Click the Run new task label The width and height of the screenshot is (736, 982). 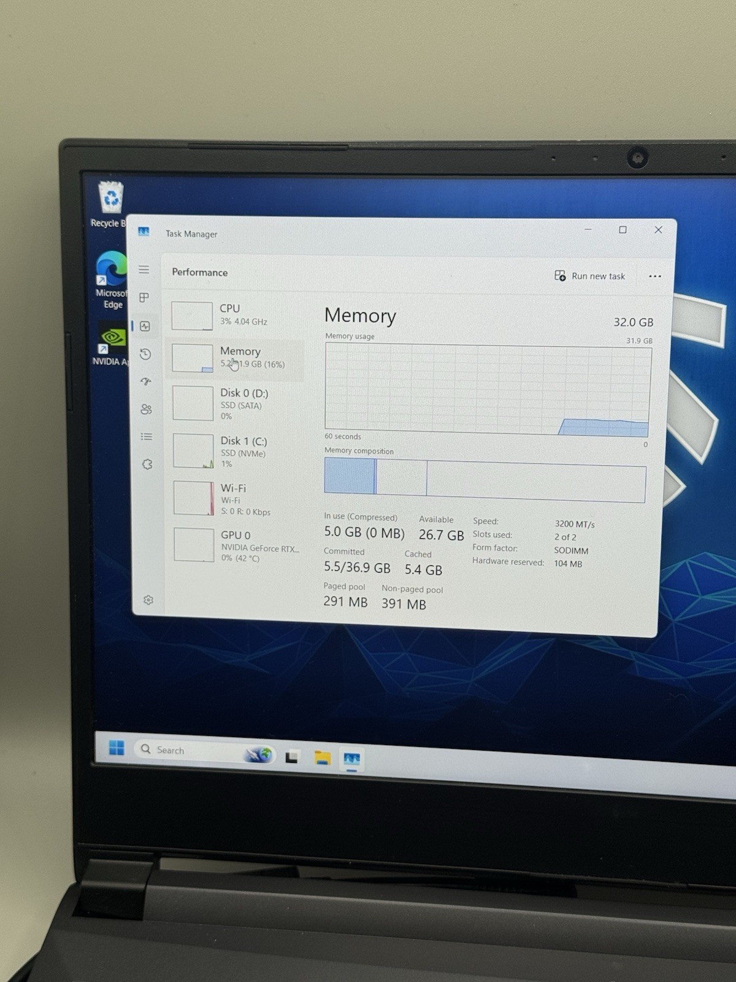[598, 276]
